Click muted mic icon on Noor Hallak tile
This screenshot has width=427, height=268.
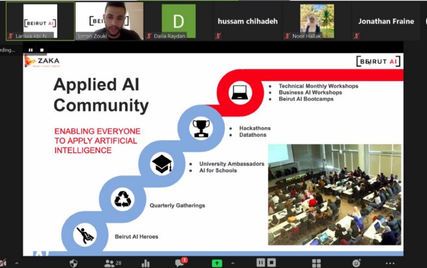point(287,36)
